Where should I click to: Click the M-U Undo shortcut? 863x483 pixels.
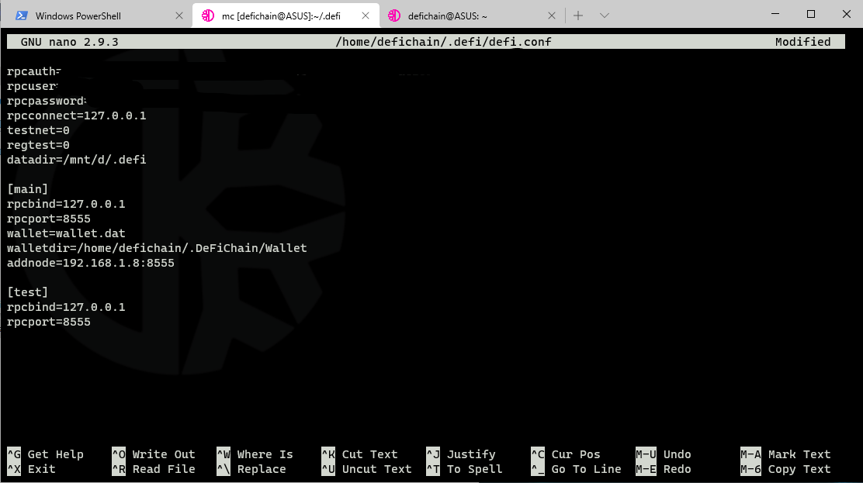664,454
